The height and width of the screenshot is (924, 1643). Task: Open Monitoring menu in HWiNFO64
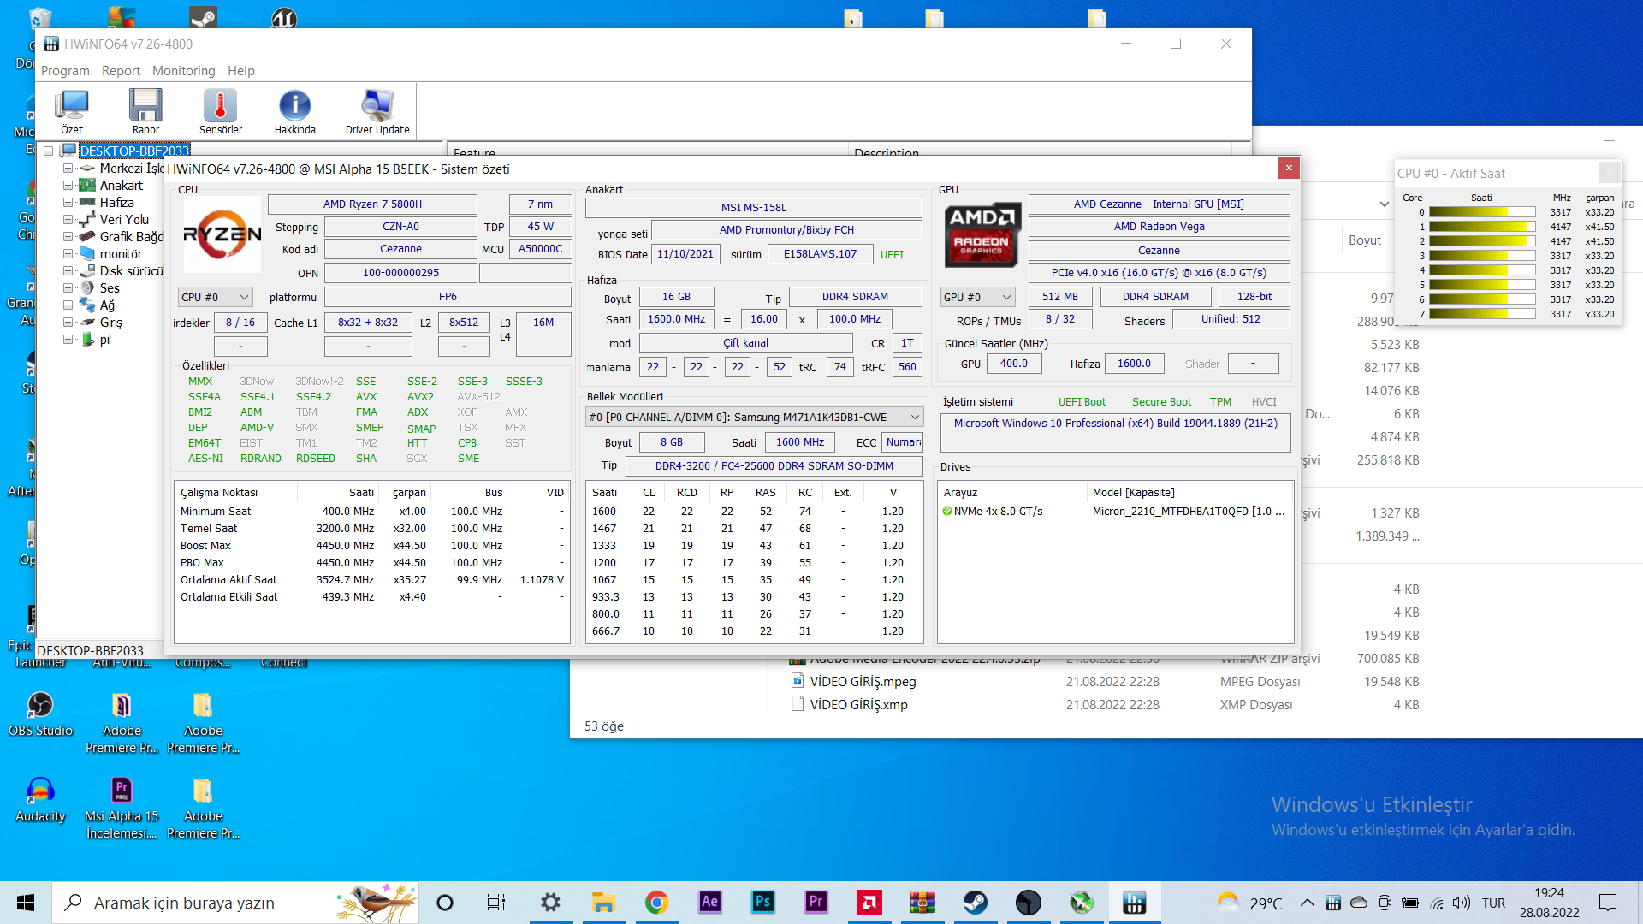[x=183, y=71]
